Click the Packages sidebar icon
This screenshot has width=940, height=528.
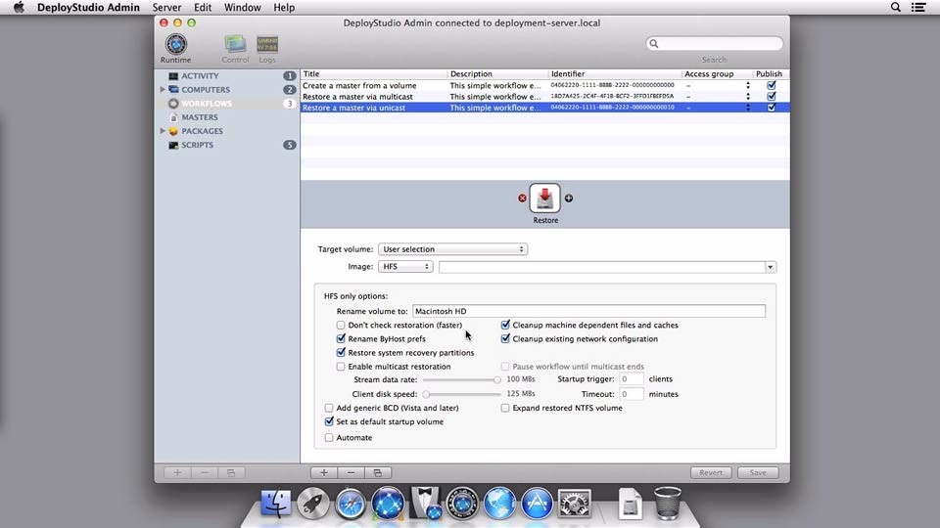(173, 131)
